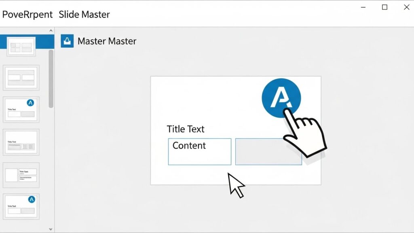Choose the fifth thumbnail with left blank panel
This screenshot has width=414, height=233.
tap(21, 175)
